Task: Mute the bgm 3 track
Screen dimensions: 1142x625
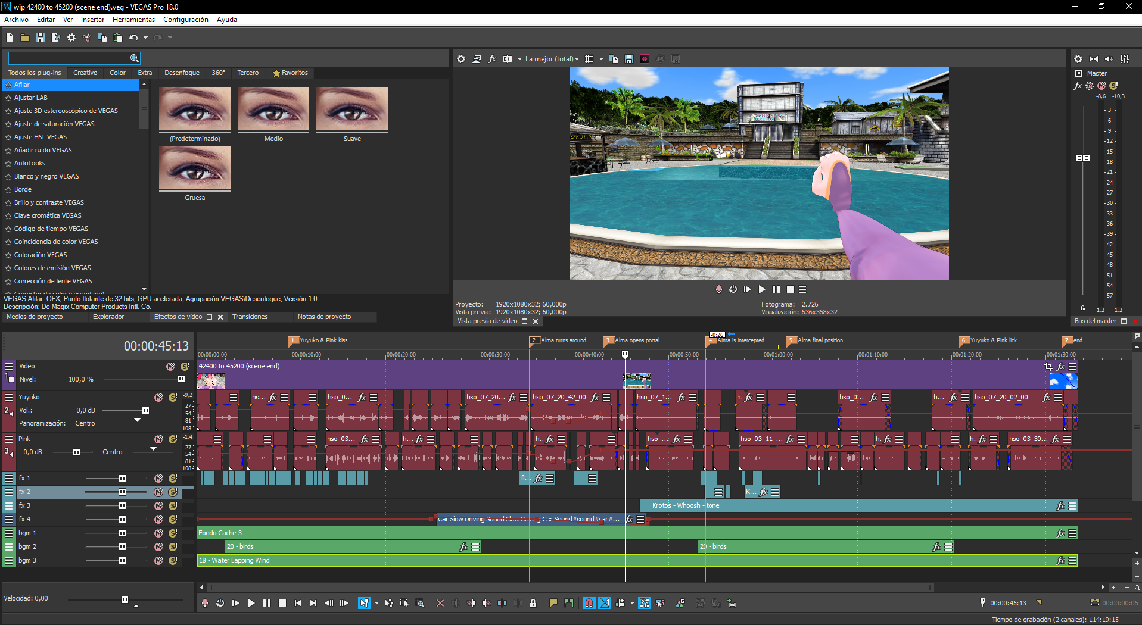Action: point(158,560)
